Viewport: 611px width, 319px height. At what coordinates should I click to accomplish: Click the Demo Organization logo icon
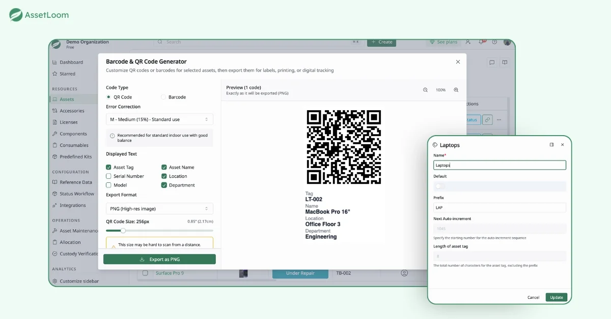click(57, 44)
